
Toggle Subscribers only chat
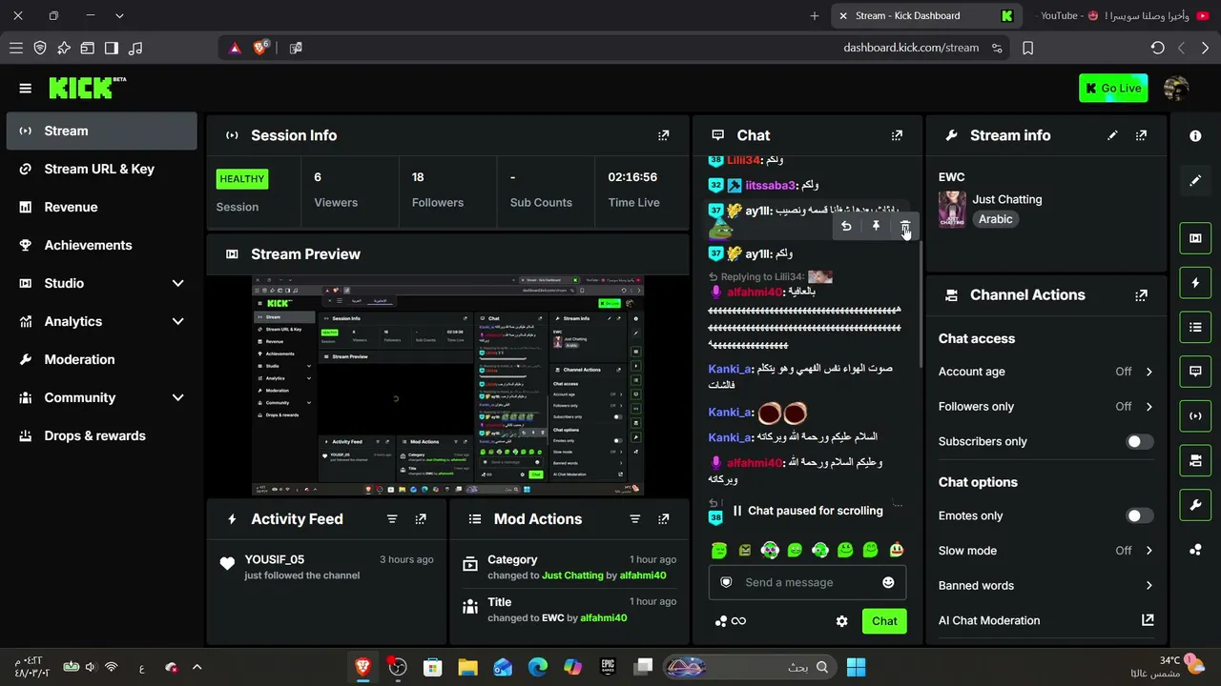1139,441
